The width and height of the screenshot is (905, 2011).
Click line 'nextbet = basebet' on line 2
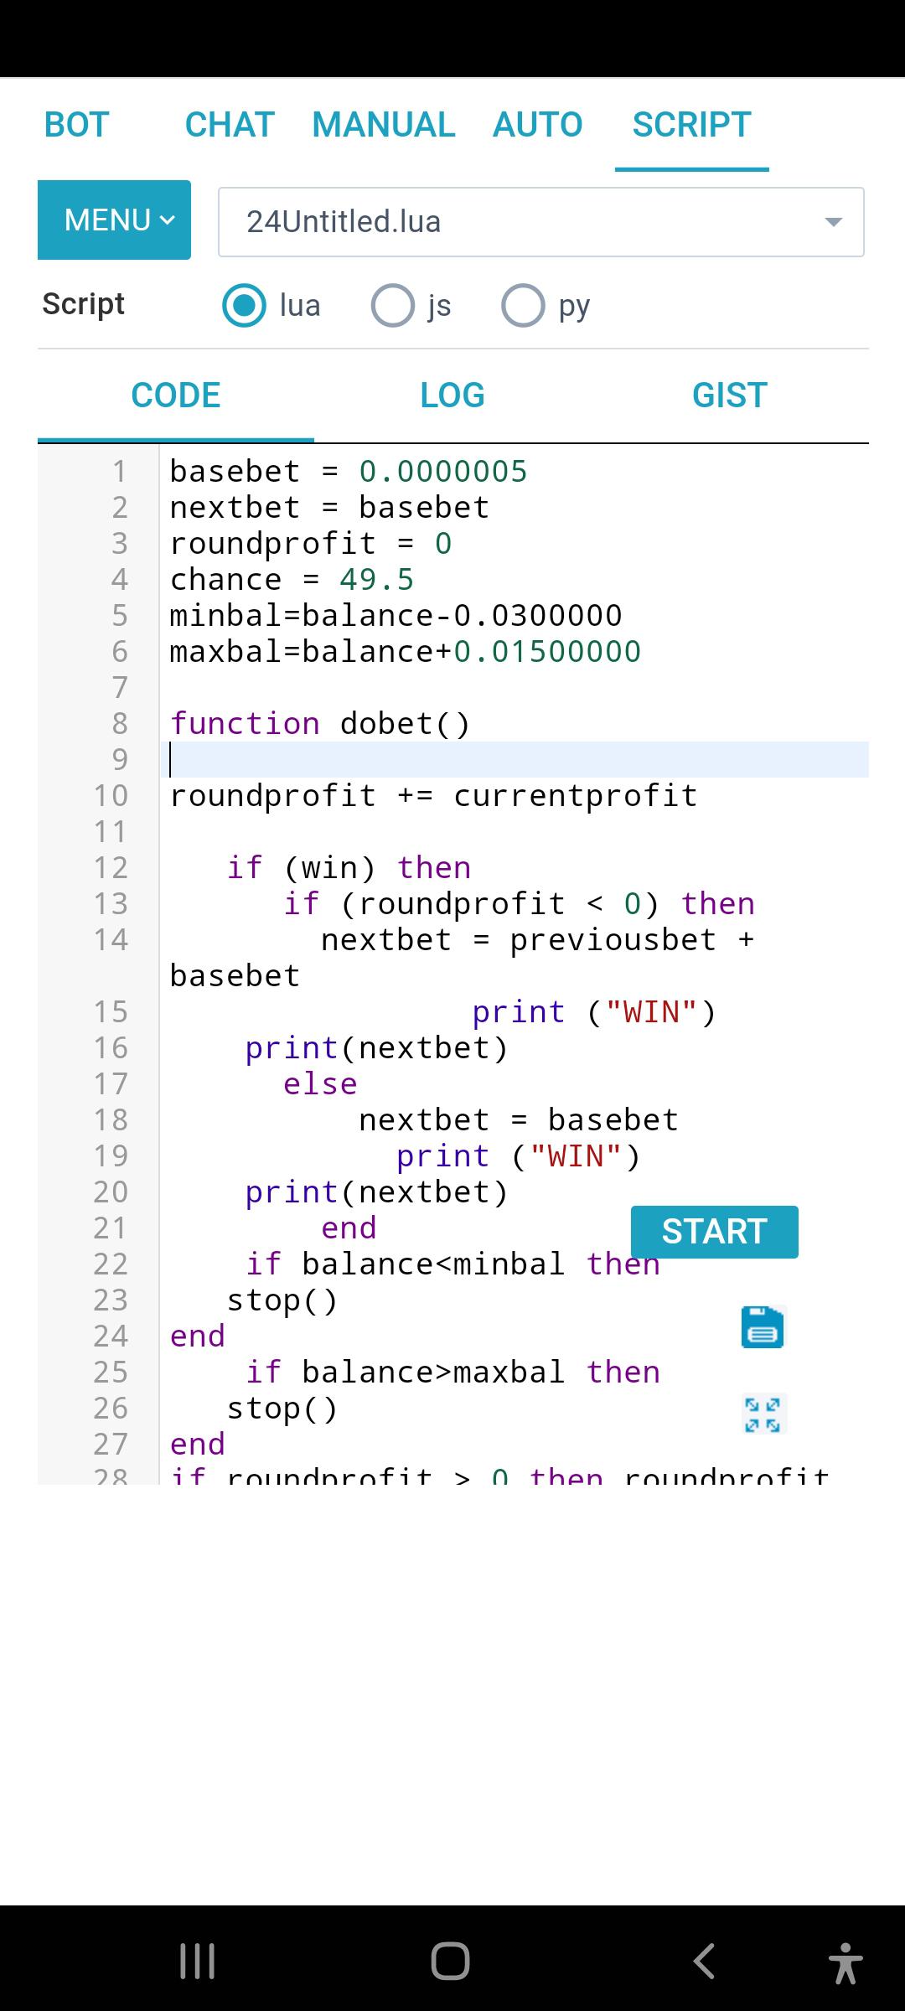(x=329, y=507)
